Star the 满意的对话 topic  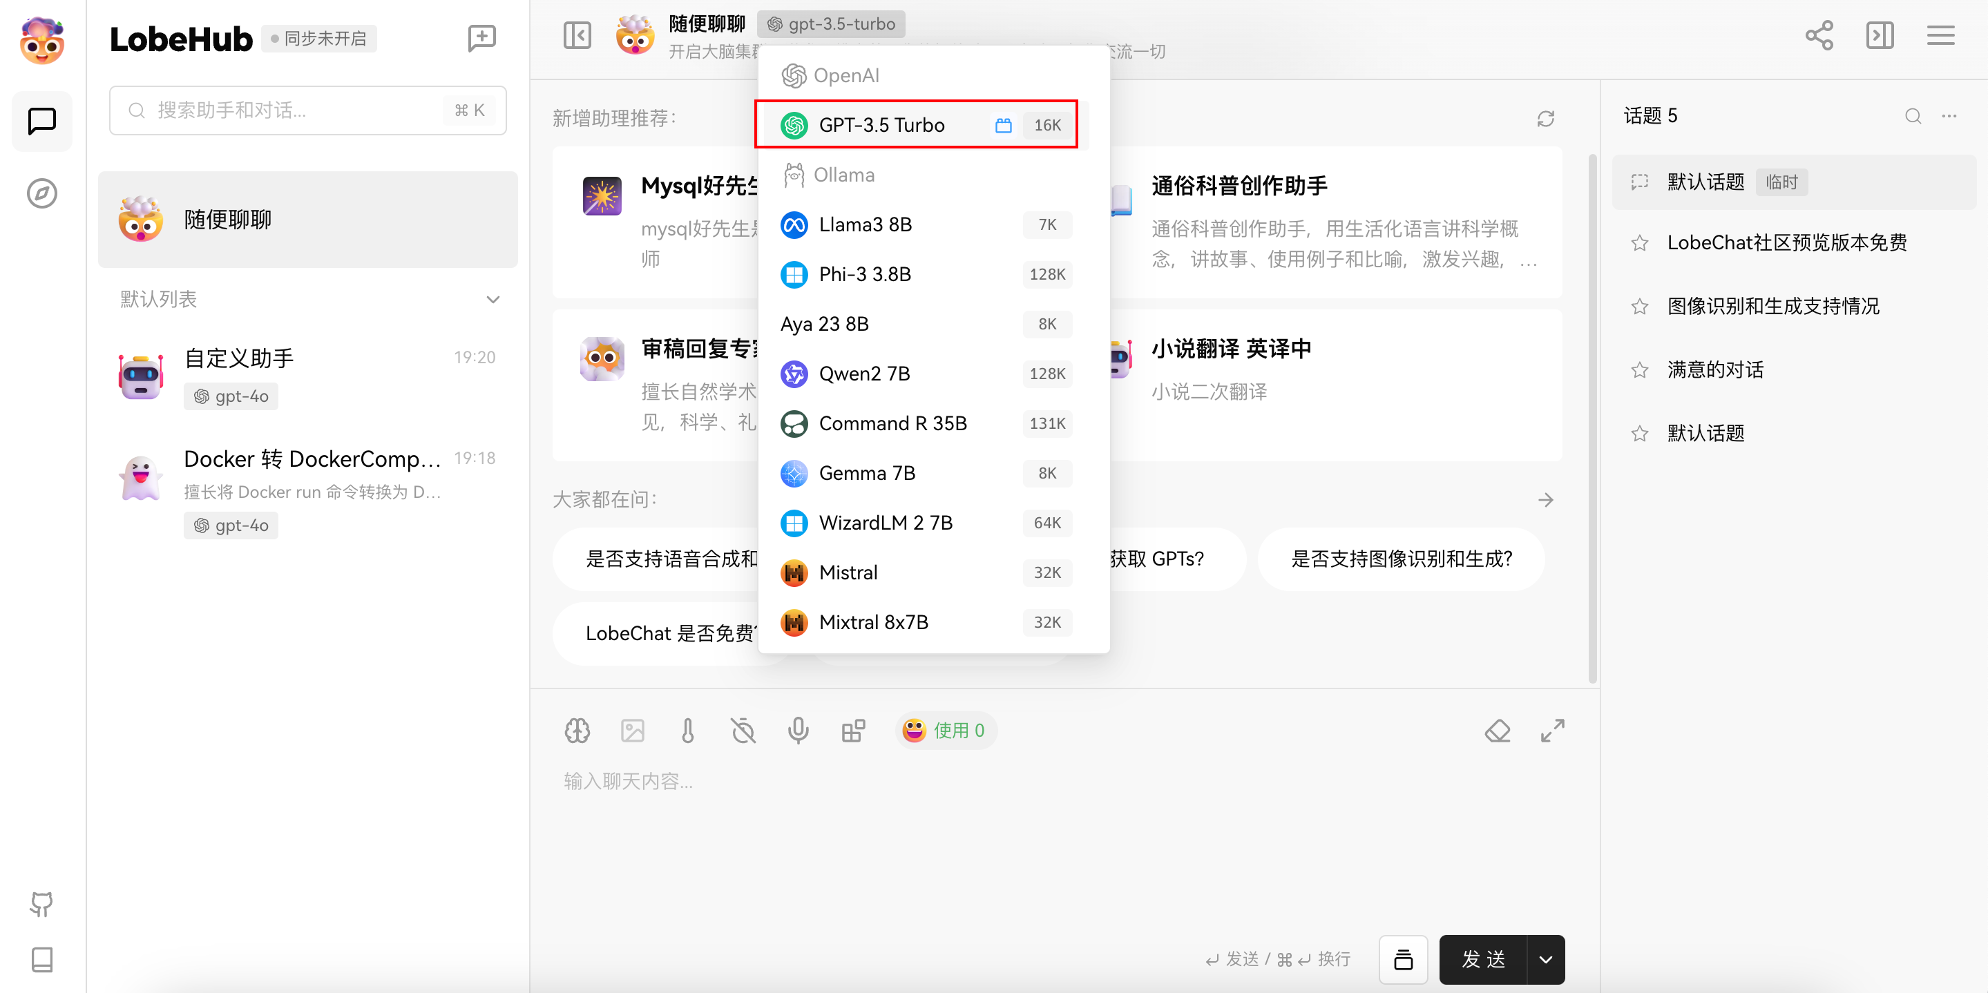[x=1639, y=370]
